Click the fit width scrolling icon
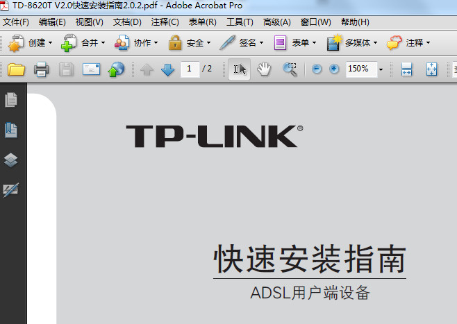This screenshot has height=324, width=457. click(x=406, y=69)
